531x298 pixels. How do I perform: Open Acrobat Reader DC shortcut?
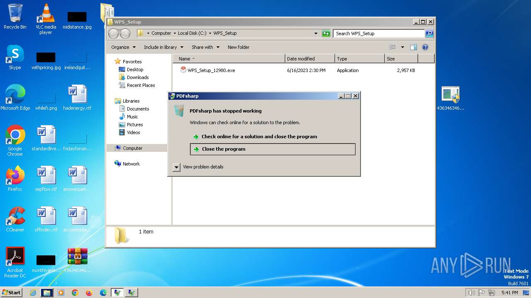pos(15,262)
